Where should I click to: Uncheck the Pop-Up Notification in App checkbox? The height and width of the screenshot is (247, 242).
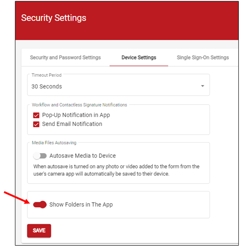(36, 115)
